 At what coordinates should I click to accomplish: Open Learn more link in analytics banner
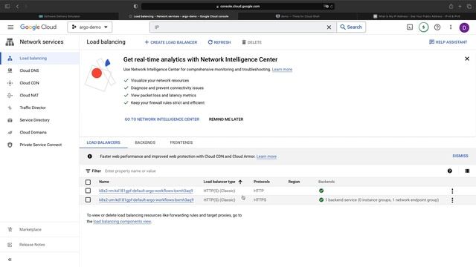(x=282, y=69)
